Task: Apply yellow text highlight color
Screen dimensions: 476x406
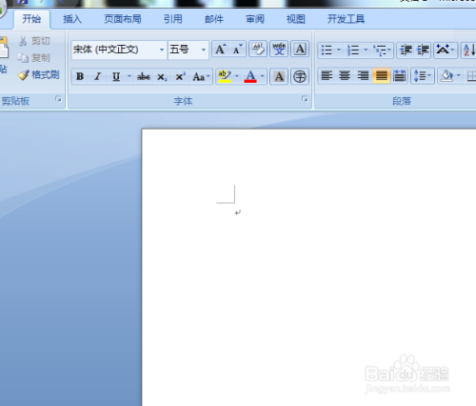Action: (x=225, y=76)
